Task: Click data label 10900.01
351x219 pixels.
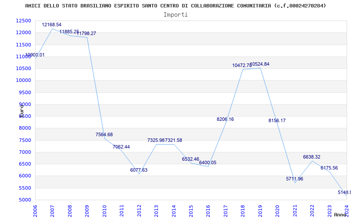Action: (35, 55)
